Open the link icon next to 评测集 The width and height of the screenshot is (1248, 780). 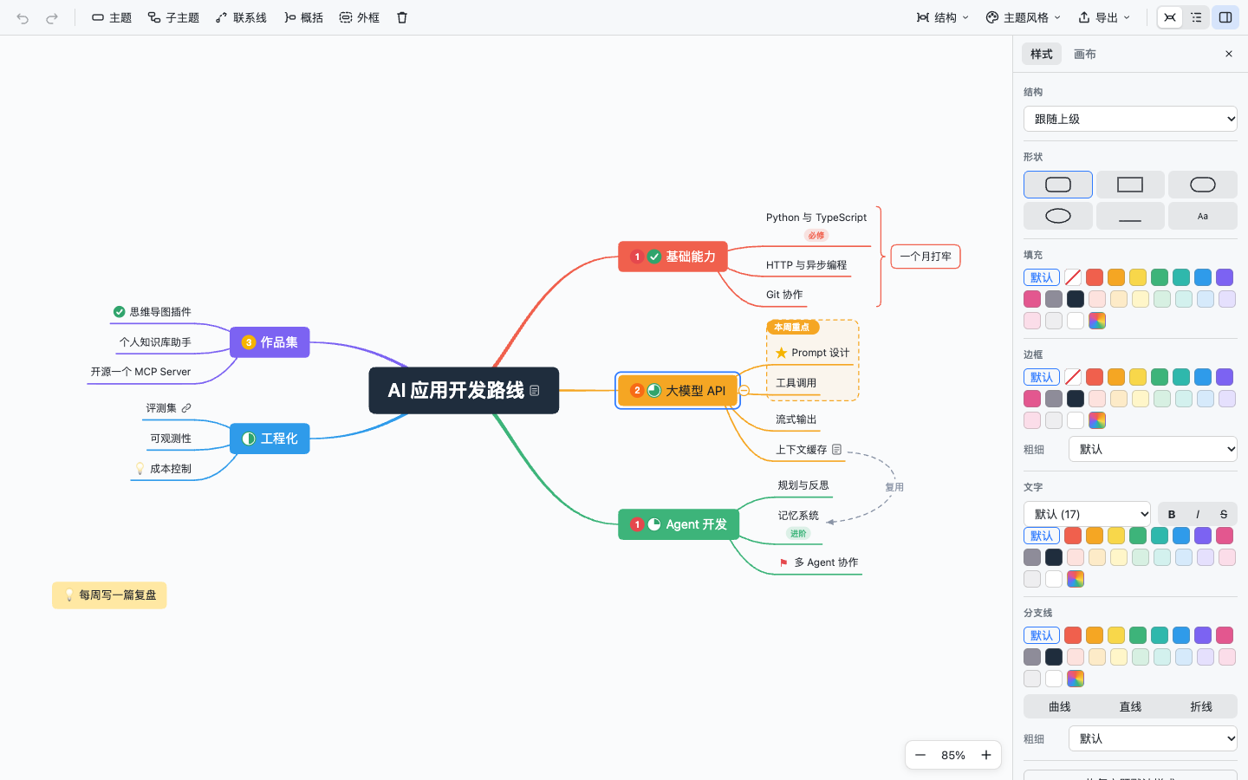pyautogui.click(x=186, y=408)
